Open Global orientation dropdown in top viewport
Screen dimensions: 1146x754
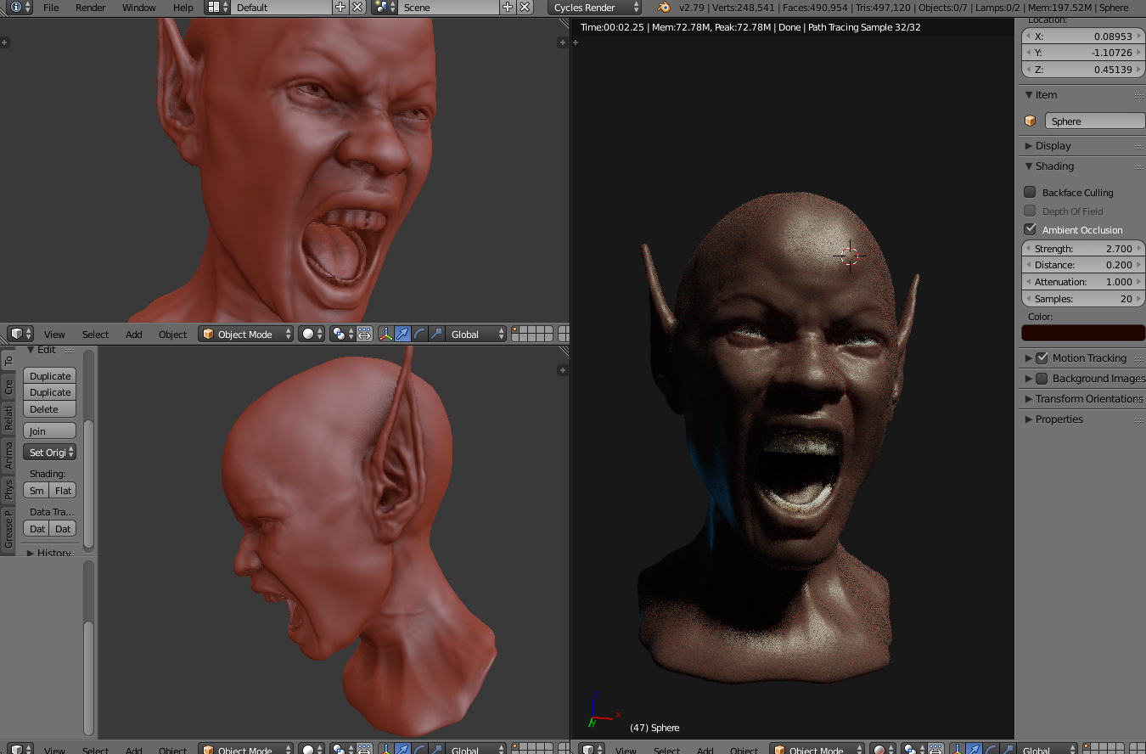(x=476, y=334)
